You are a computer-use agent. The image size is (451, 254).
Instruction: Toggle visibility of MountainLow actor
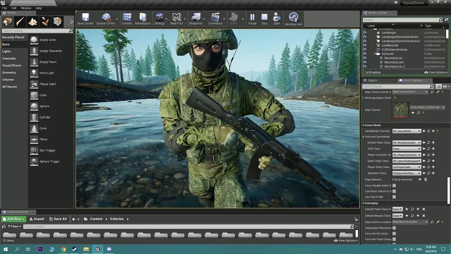pyautogui.click(x=365, y=58)
